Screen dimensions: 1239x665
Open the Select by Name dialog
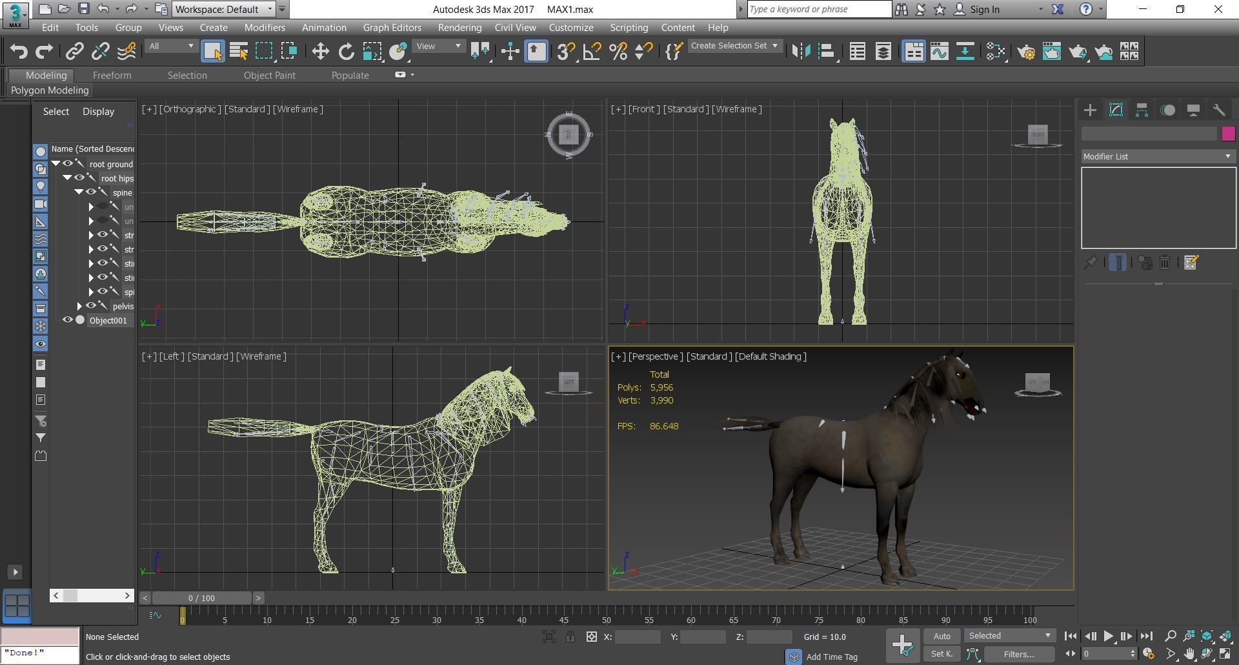(239, 51)
